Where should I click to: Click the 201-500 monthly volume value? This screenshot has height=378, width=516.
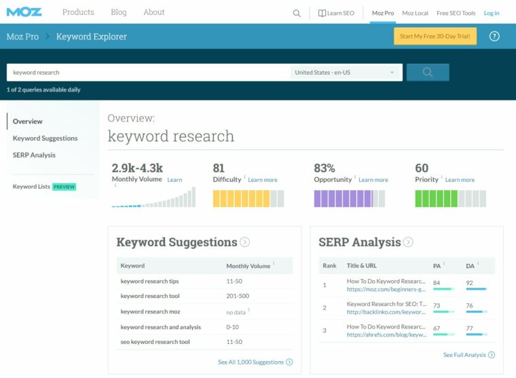click(x=238, y=296)
